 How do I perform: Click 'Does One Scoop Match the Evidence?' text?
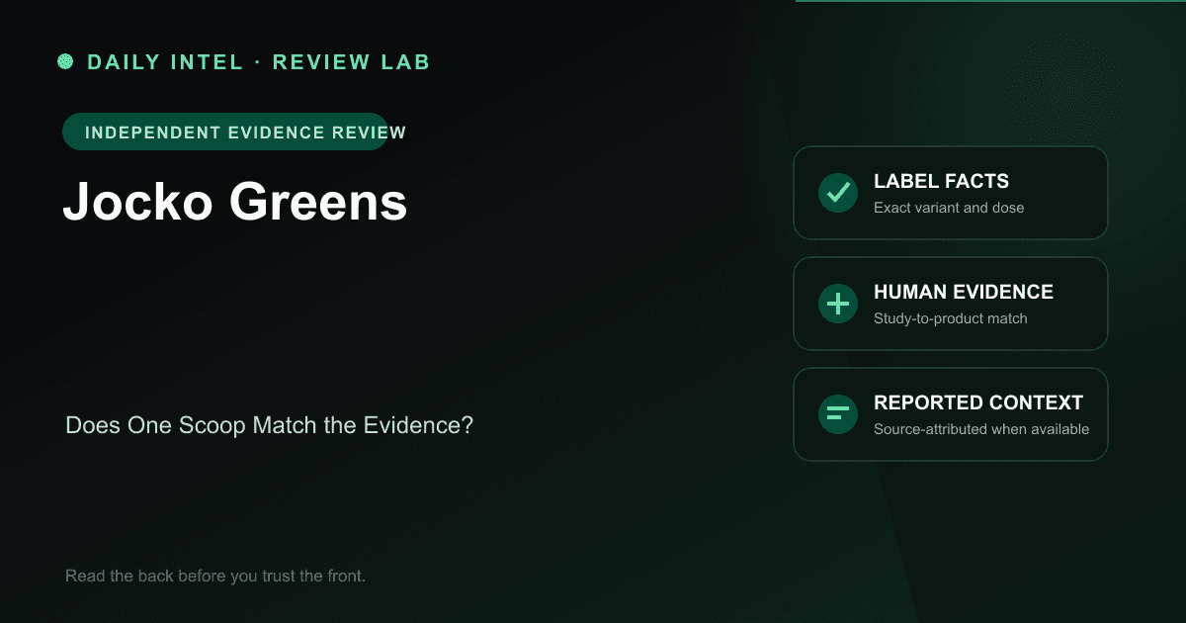[x=269, y=426]
